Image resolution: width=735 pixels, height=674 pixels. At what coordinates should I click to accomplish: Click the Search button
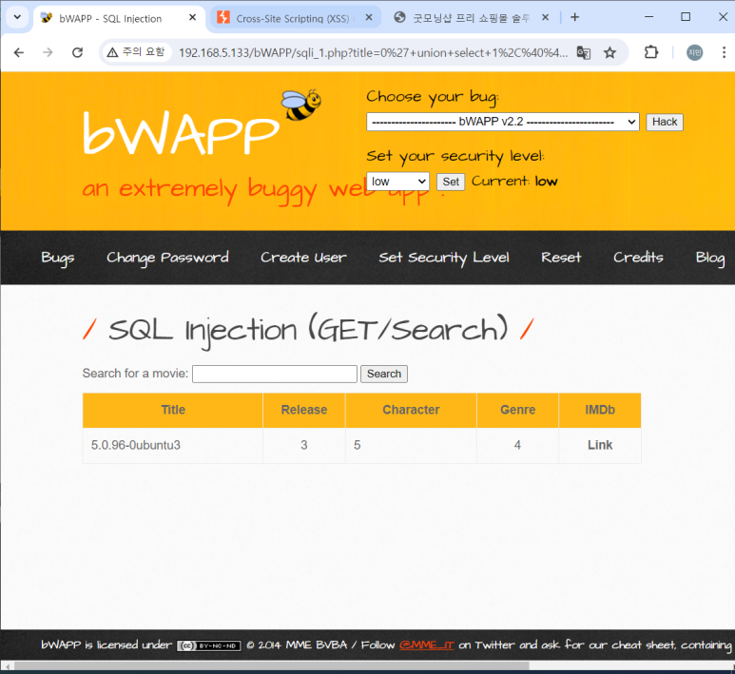tap(384, 374)
